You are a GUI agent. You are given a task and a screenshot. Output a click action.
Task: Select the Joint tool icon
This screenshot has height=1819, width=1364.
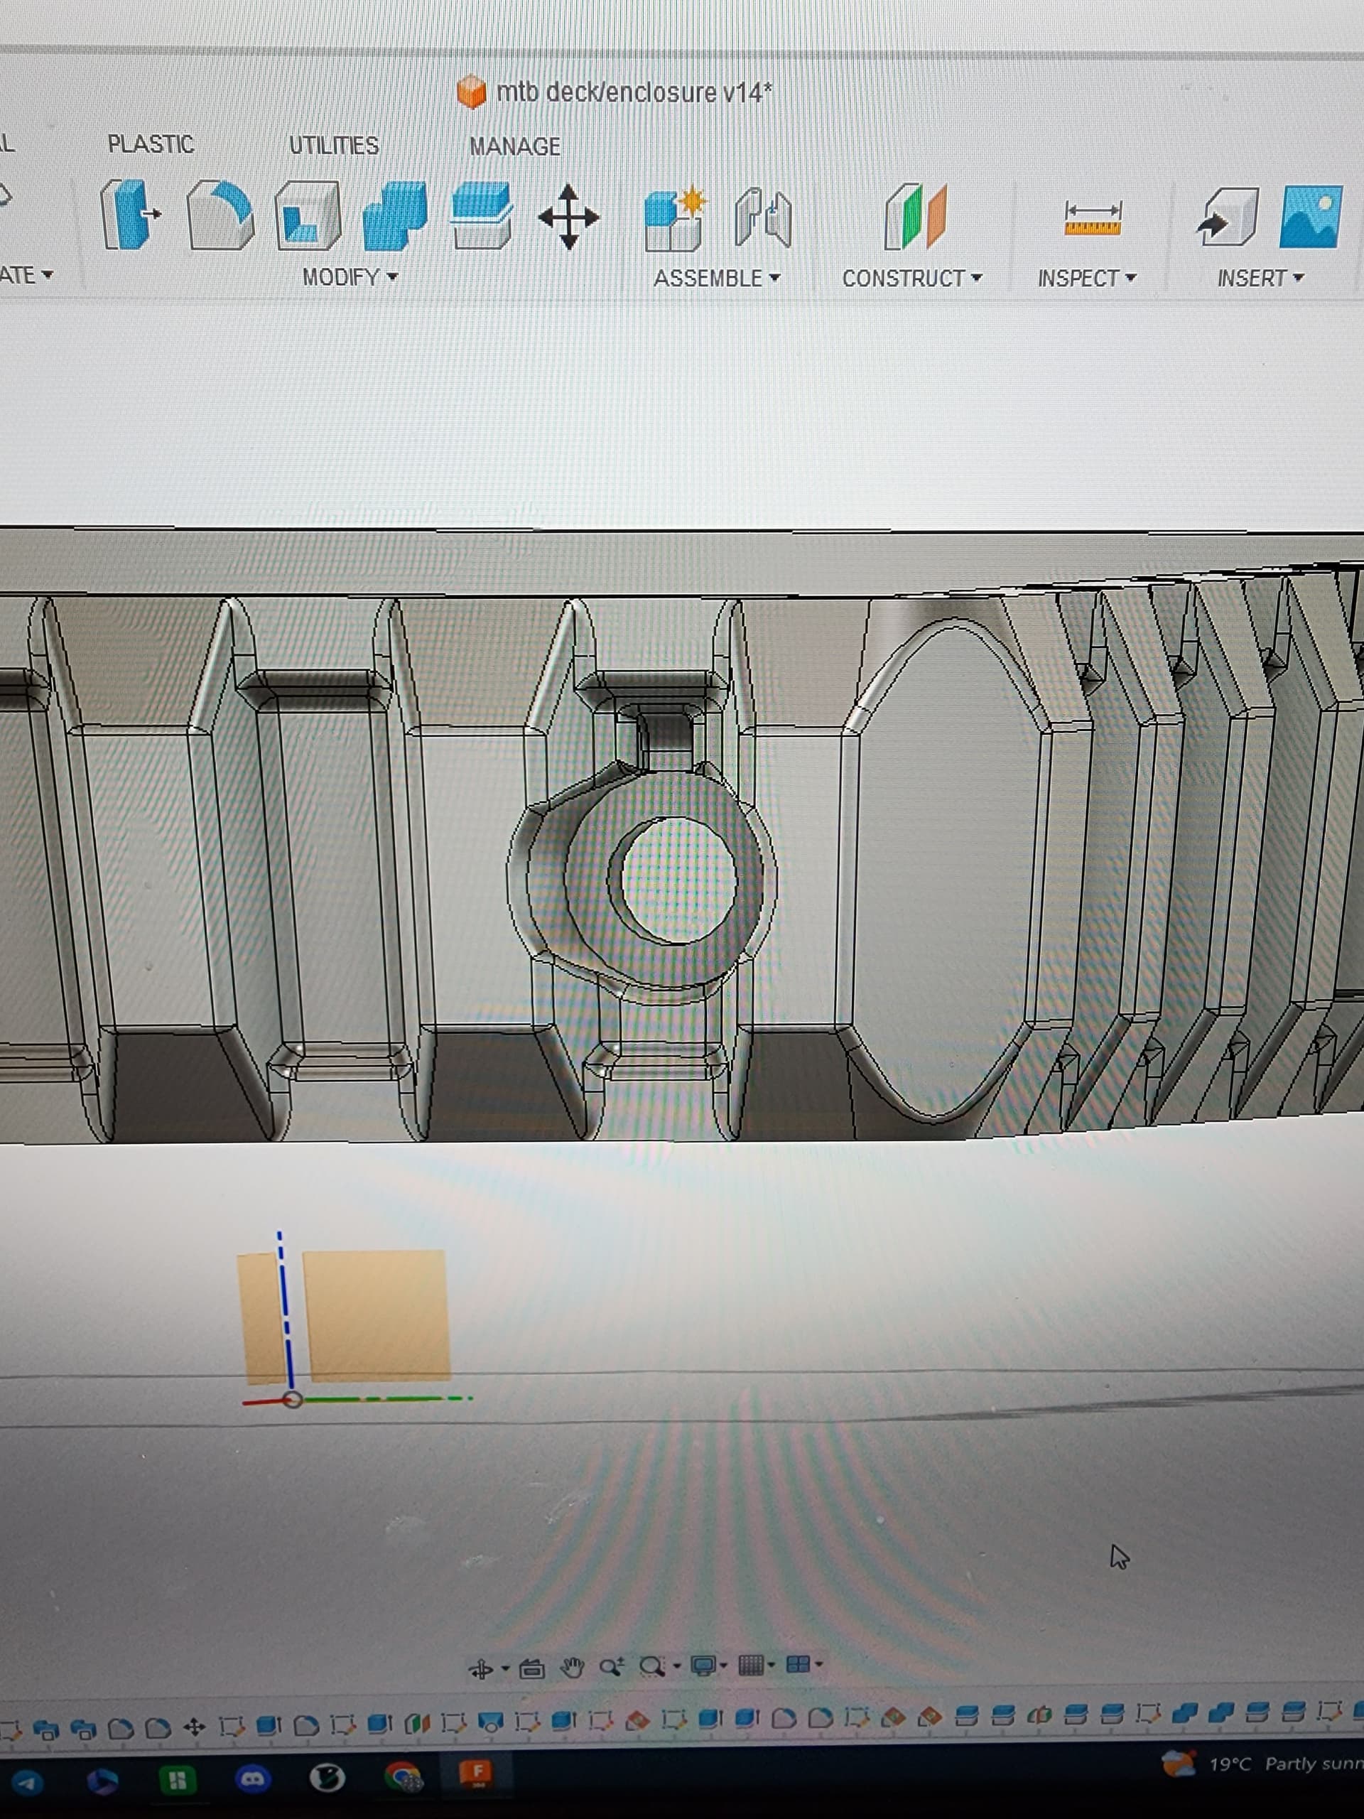point(763,218)
